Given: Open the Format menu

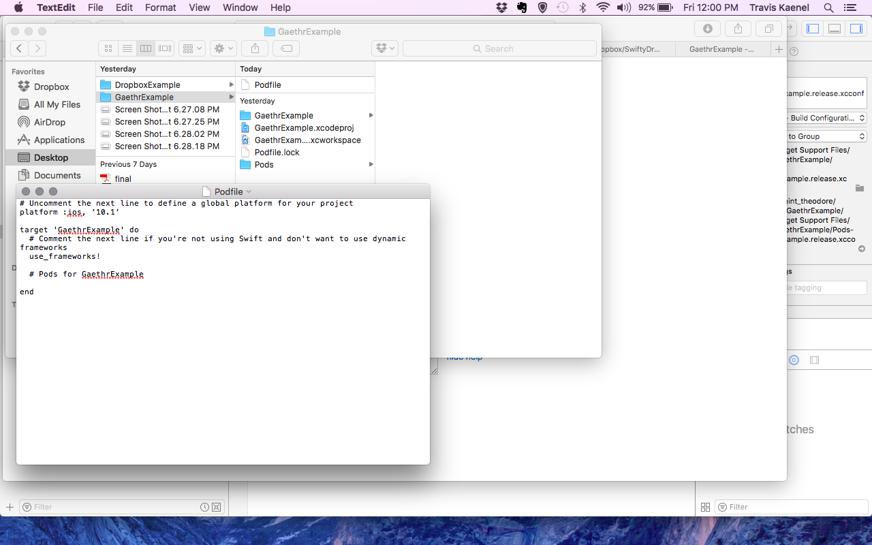Looking at the screenshot, I should point(161,7).
